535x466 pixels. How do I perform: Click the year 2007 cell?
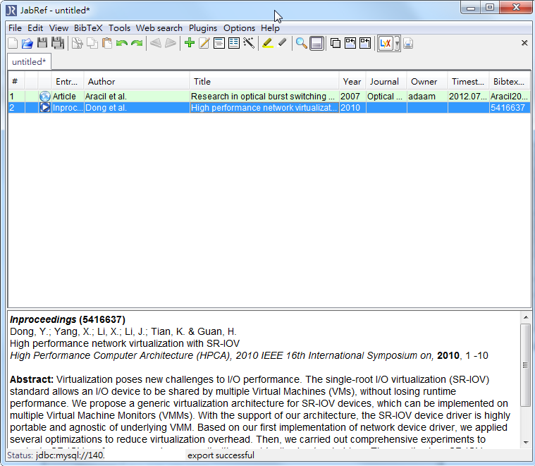352,96
